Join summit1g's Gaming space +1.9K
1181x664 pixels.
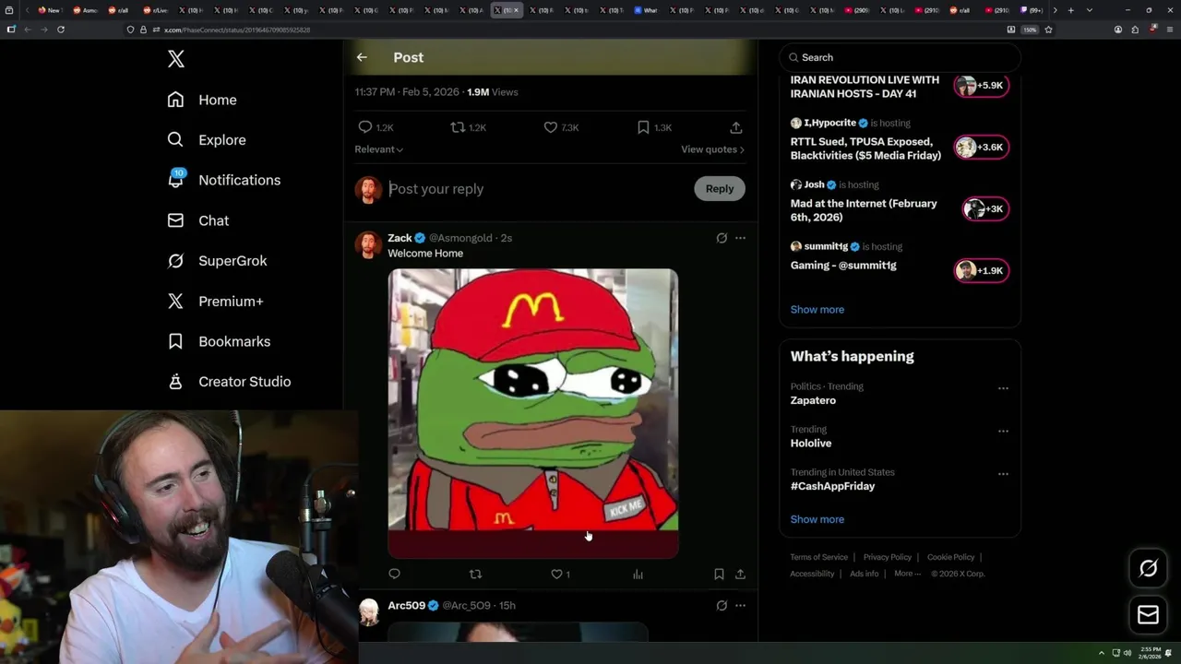click(x=981, y=271)
